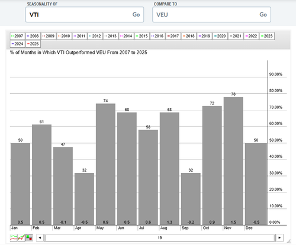The image size is (296, 245).
Task: Toggle the 2012 year legend
Action: point(95,36)
